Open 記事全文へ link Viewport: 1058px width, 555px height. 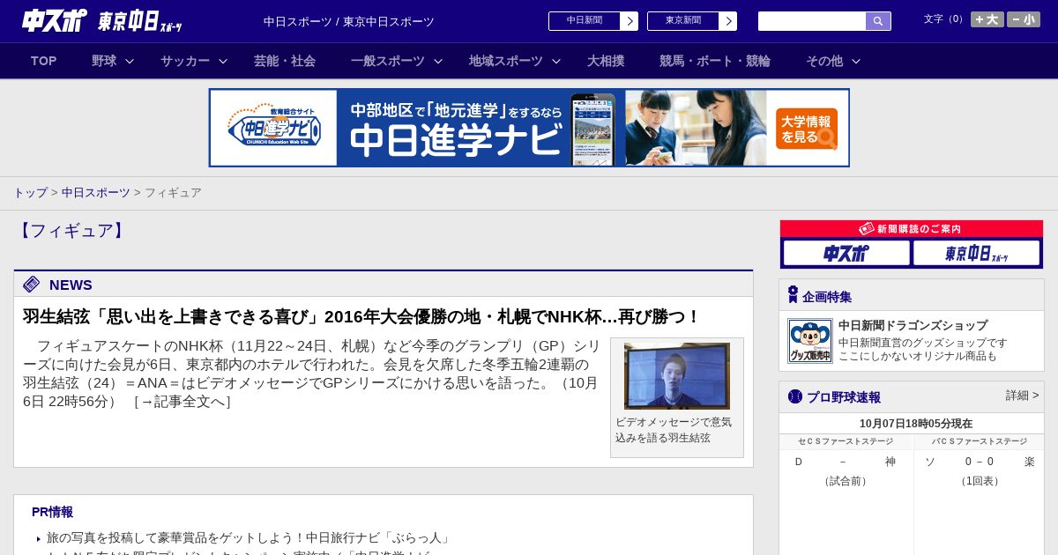[182, 402]
